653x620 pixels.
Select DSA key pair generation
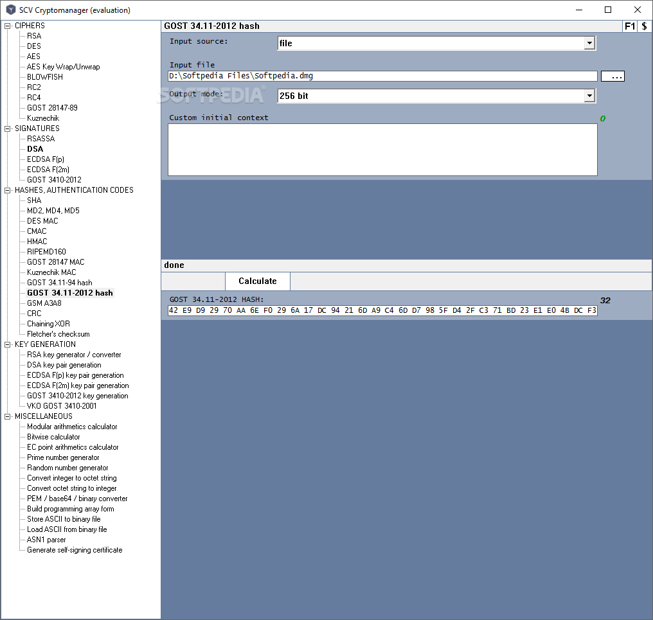coord(64,365)
